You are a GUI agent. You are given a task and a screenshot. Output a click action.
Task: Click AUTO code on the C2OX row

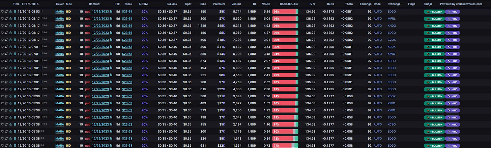pos(378,39)
